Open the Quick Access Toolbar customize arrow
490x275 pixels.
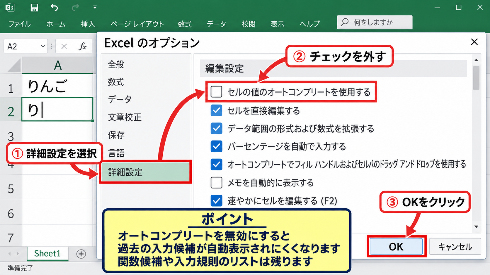coord(95,7)
